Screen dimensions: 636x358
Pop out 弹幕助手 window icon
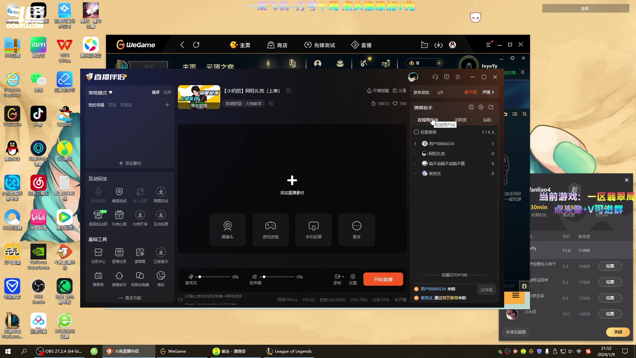click(491, 107)
